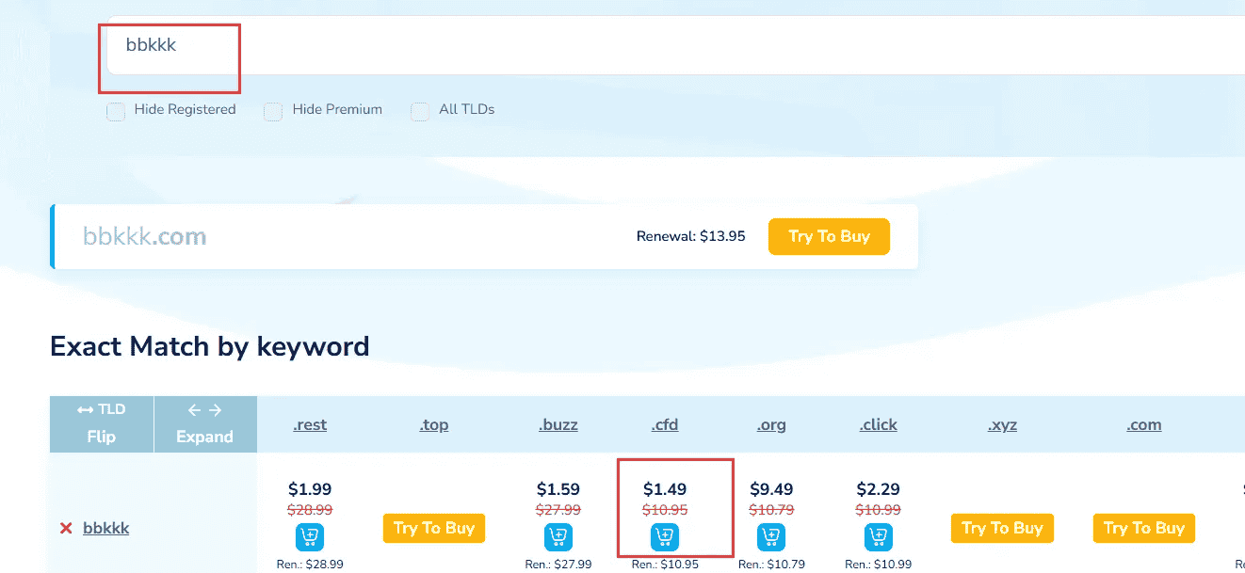Select the .top column header
Viewport: 1245px width, 573px height.
[x=434, y=425]
